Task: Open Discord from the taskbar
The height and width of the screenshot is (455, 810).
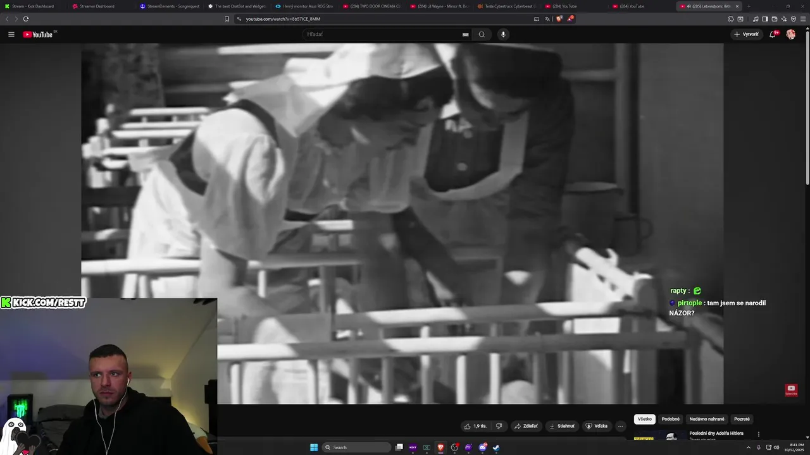Action: pyautogui.click(x=482, y=447)
